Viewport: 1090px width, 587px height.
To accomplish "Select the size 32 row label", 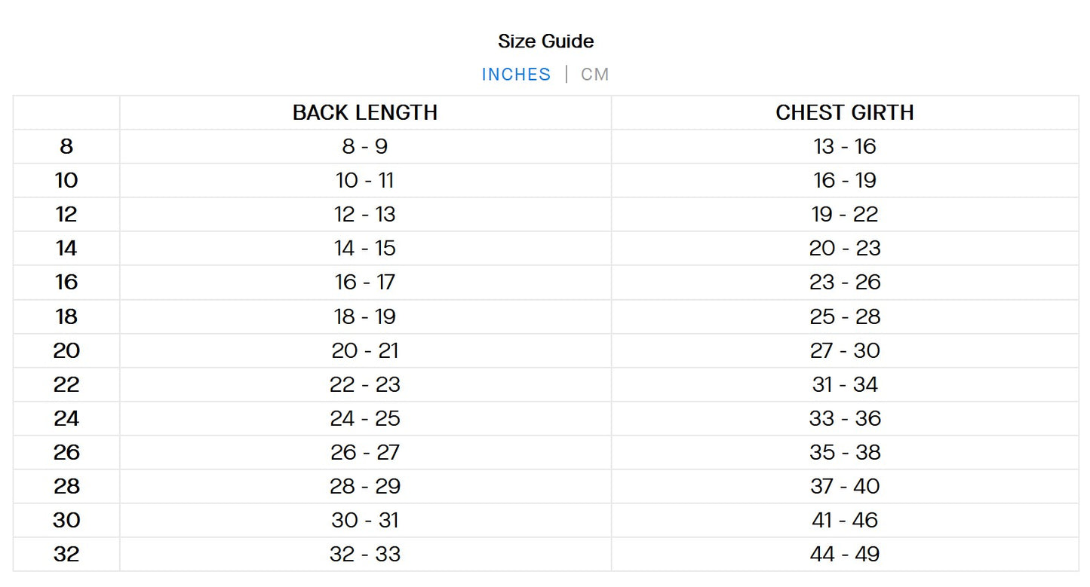I will point(66,555).
